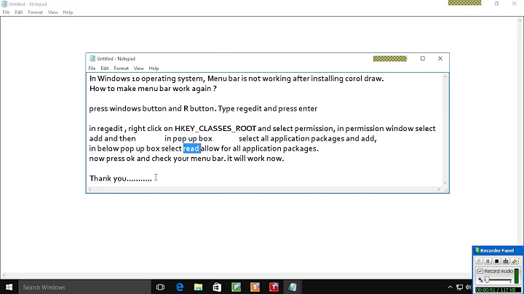Click the first line beginning "In Windows 10 operating system"
Viewport: 524px width, 294px height.
coord(237,79)
